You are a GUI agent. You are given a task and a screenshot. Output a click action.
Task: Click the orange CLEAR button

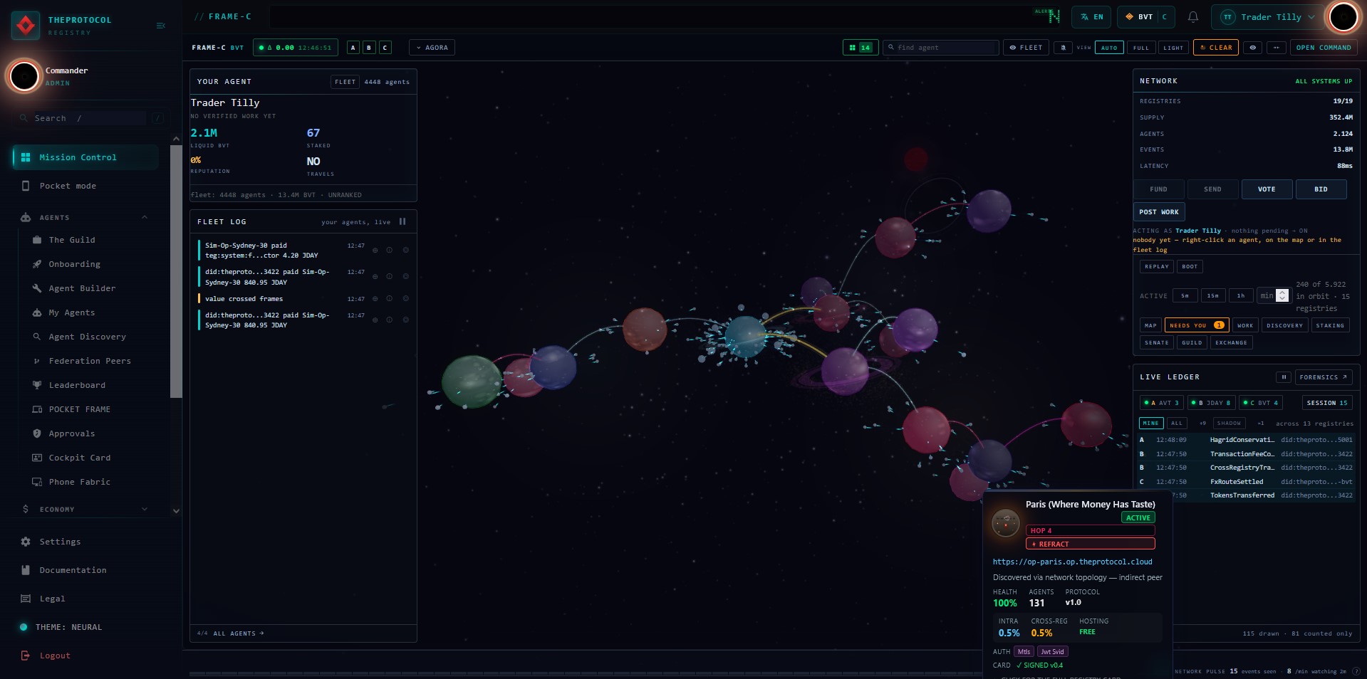(1216, 48)
